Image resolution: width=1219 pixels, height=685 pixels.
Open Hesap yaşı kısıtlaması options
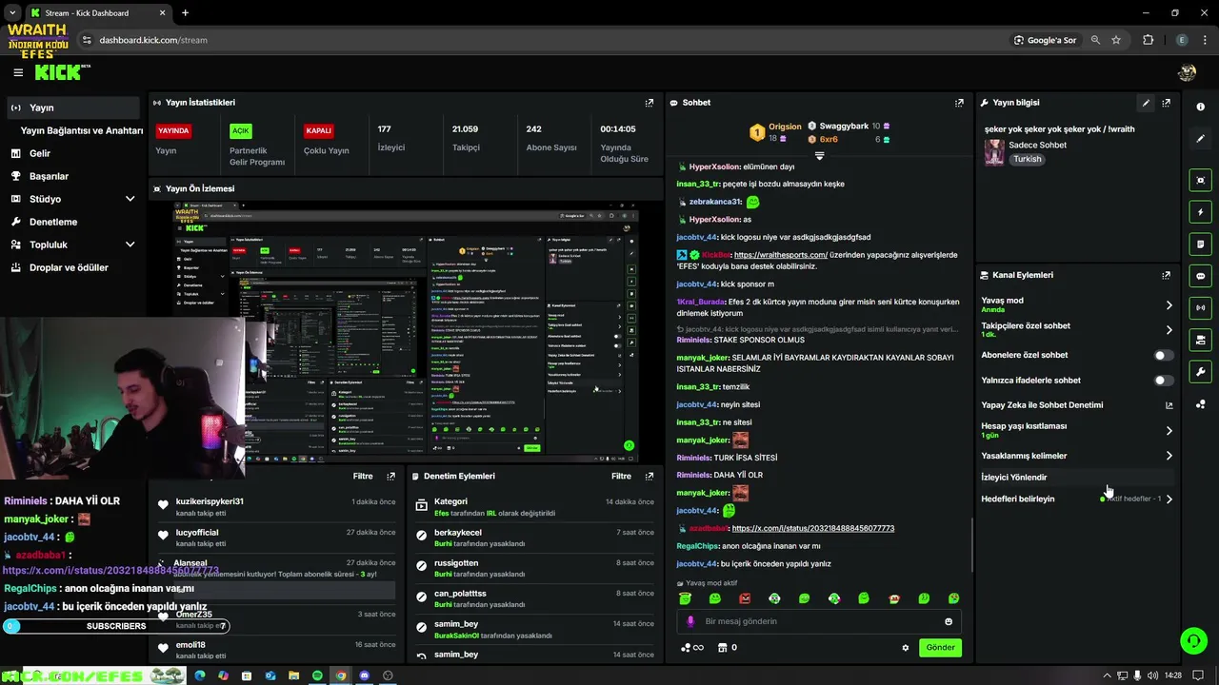[x=1077, y=430]
